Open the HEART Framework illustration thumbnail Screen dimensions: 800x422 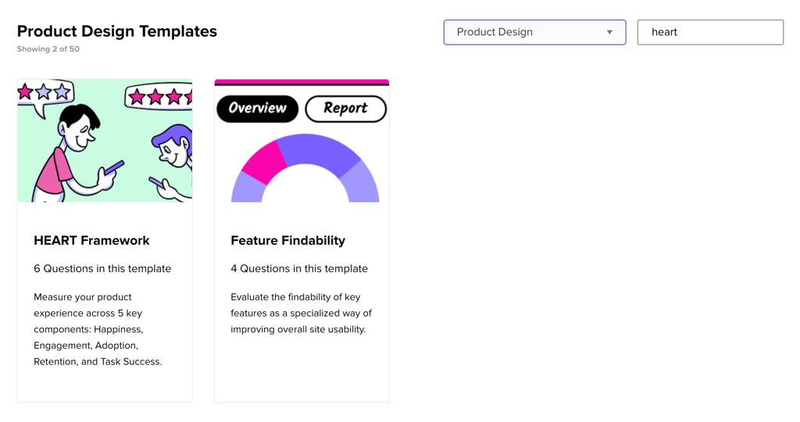click(105, 141)
